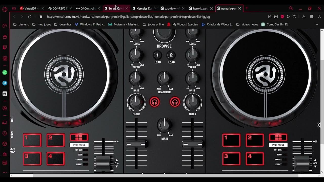324x182 pixels.
Task: Open WhatsApp in the sidebar
Action: (5, 73)
